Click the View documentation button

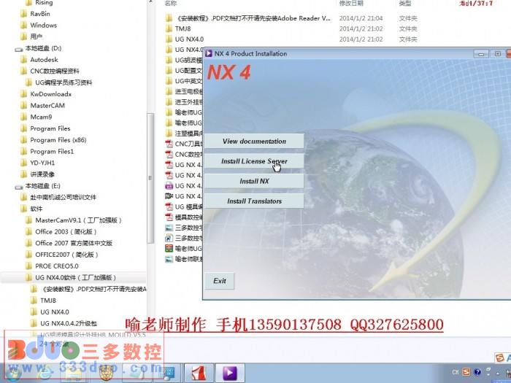[254, 141]
